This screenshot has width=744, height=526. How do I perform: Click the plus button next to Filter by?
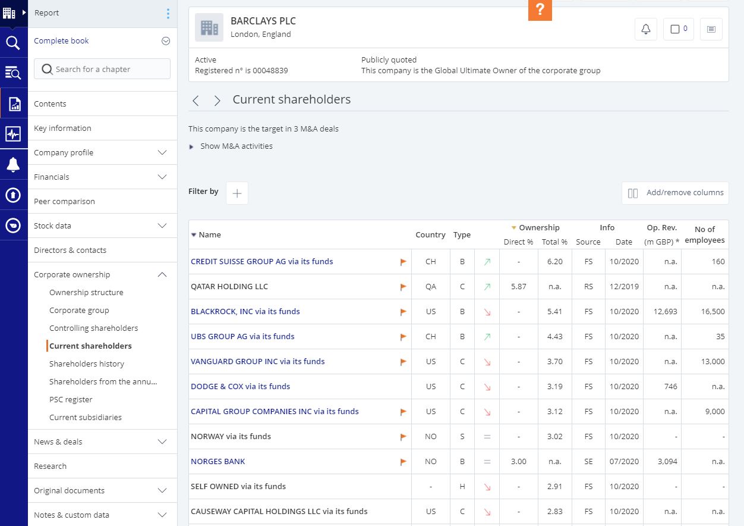pyautogui.click(x=237, y=193)
